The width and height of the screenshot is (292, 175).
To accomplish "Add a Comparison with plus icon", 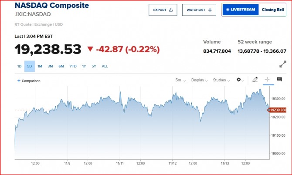I will (x=29, y=81).
